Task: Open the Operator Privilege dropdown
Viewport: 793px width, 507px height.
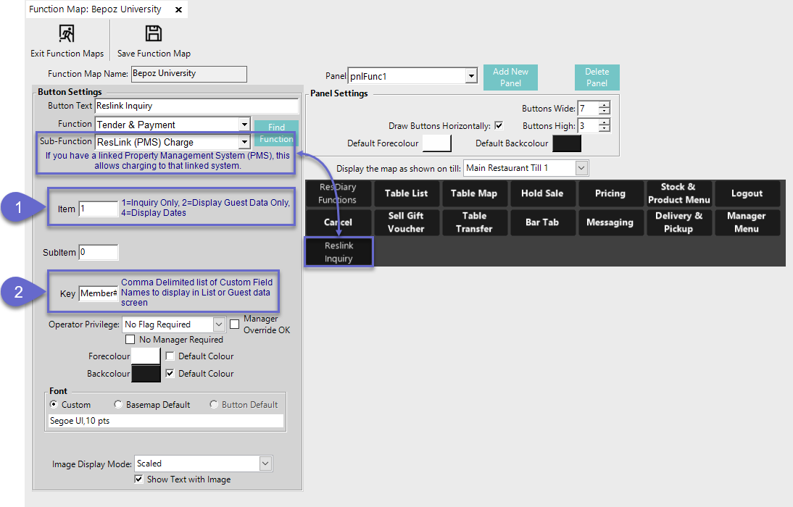Action: [x=218, y=324]
